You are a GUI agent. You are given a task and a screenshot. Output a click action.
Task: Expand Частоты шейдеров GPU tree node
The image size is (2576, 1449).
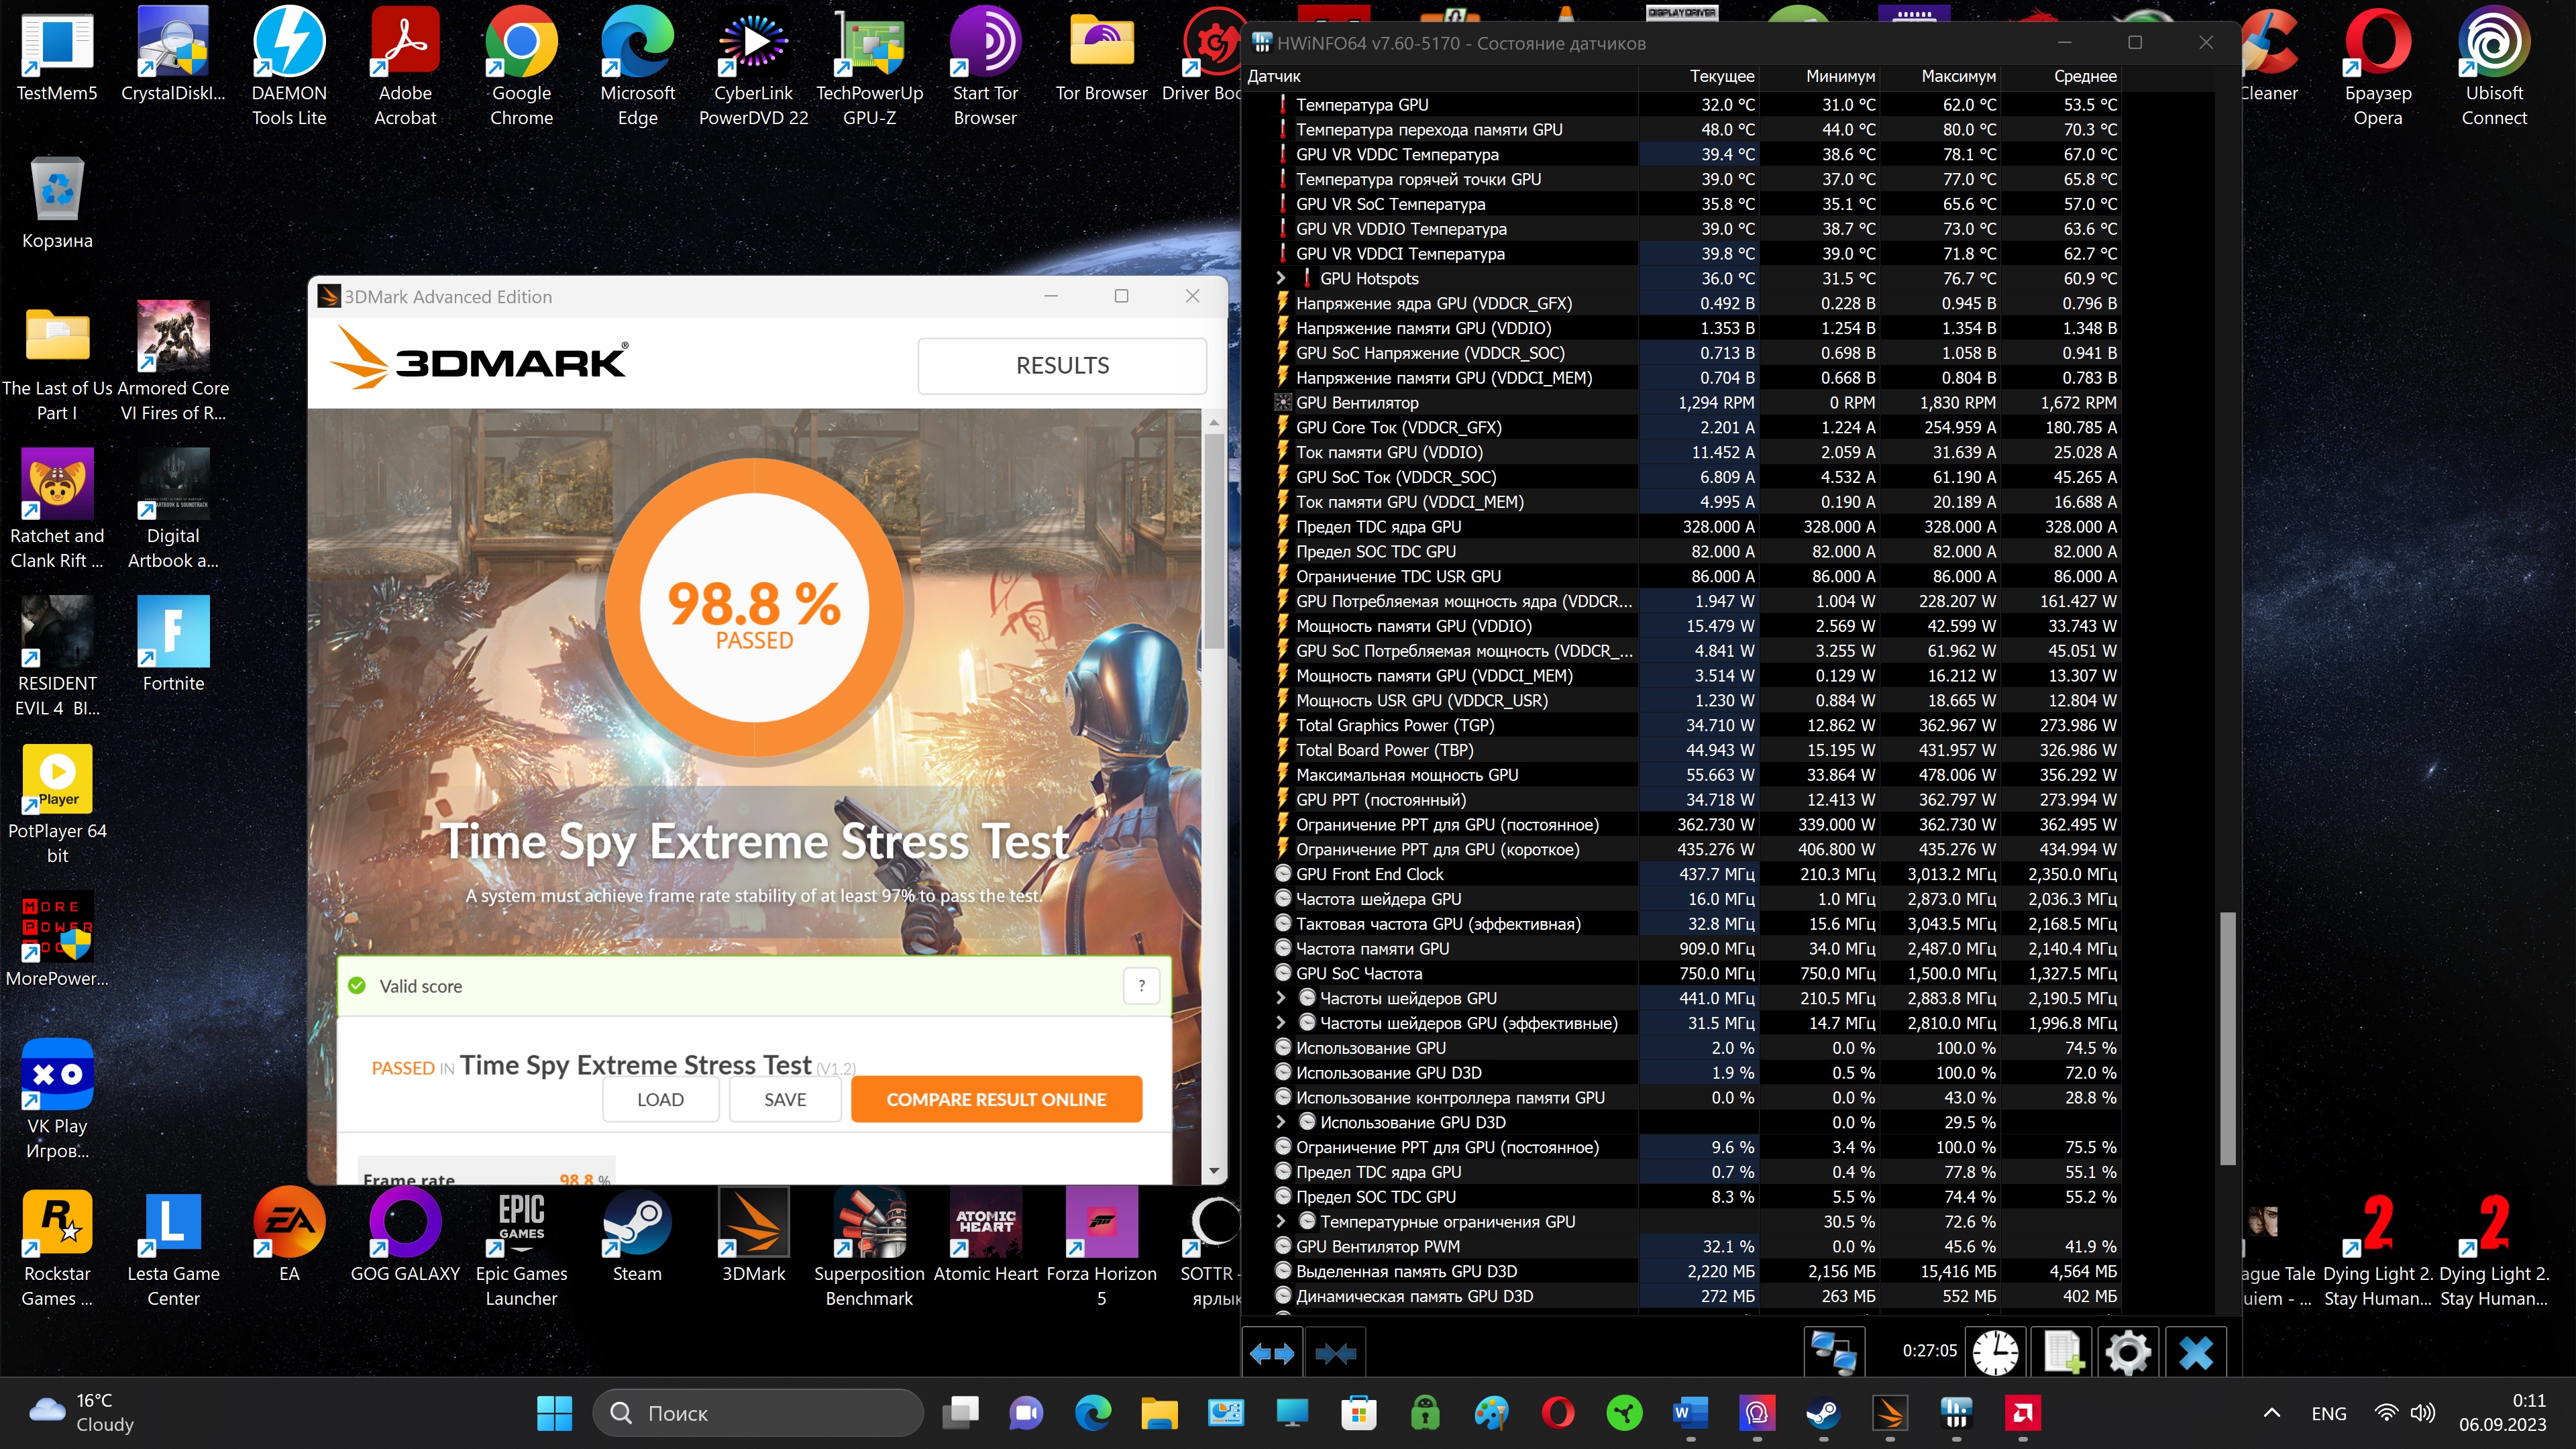point(1281,998)
